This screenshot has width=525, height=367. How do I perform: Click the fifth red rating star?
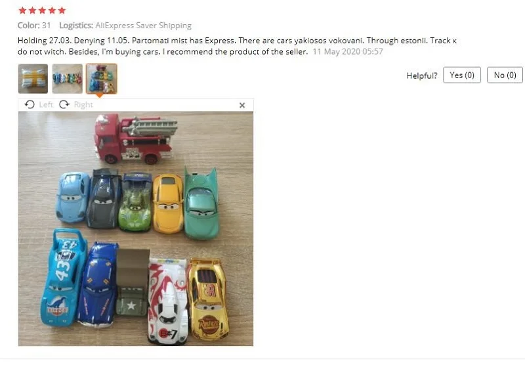[62, 11]
